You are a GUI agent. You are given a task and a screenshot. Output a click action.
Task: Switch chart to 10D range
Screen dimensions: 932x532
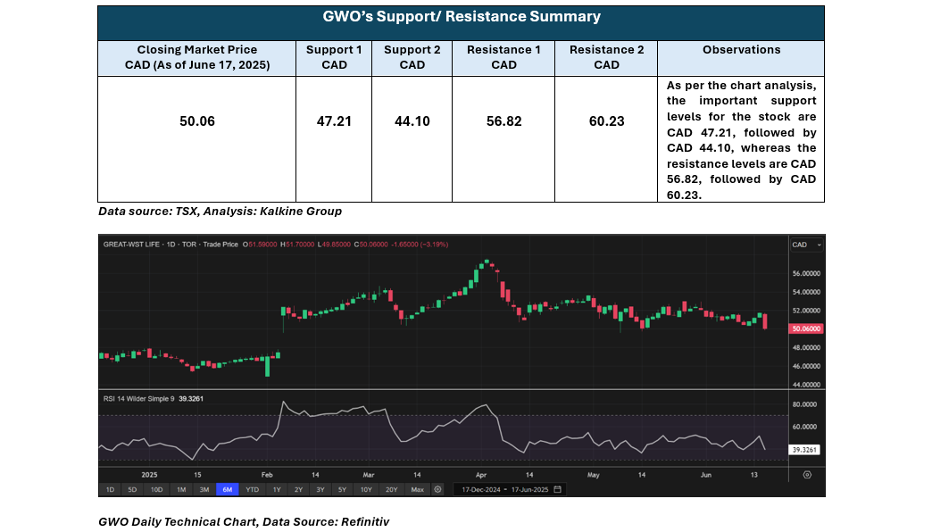click(x=156, y=490)
